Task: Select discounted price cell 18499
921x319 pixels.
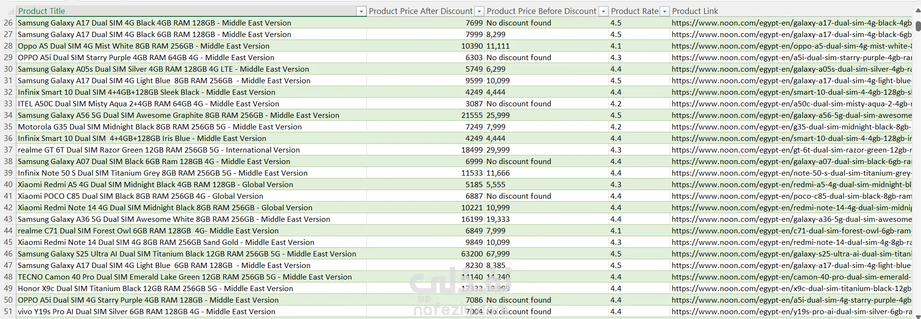Action: click(426, 150)
